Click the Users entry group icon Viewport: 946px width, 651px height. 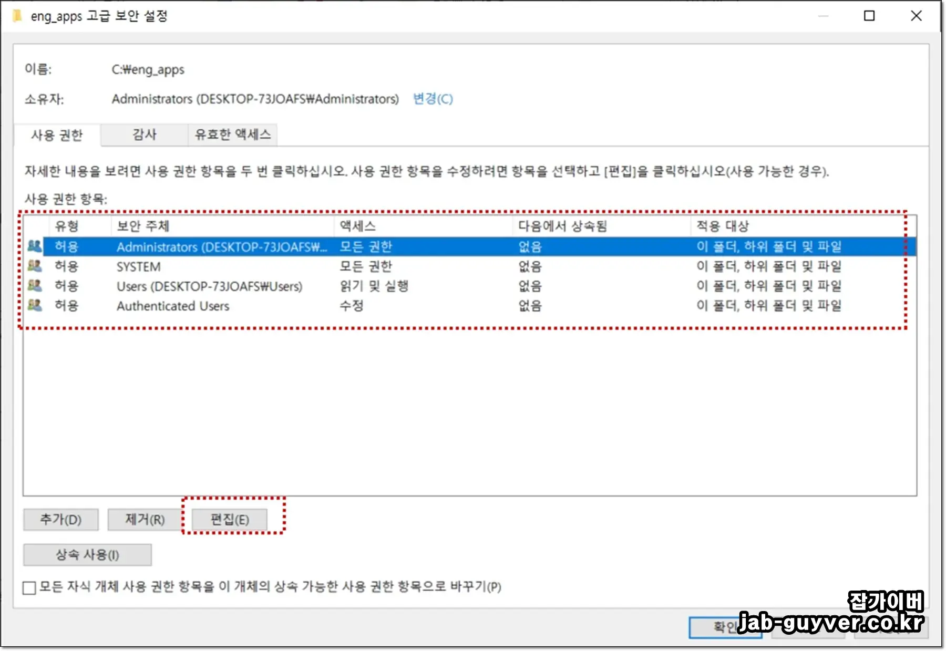point(35,286)
